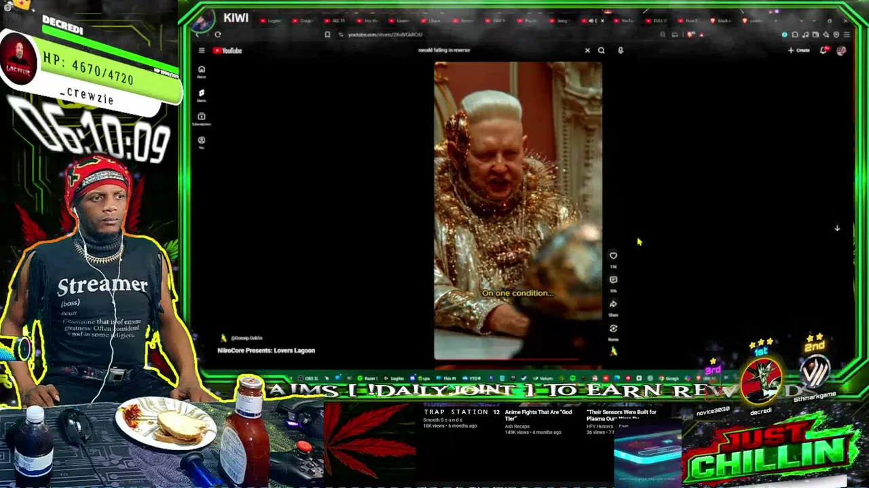869x488 pixels.
Task: Clear the YouTube search query
Action: pyautogui.click(x=587, y=50)
